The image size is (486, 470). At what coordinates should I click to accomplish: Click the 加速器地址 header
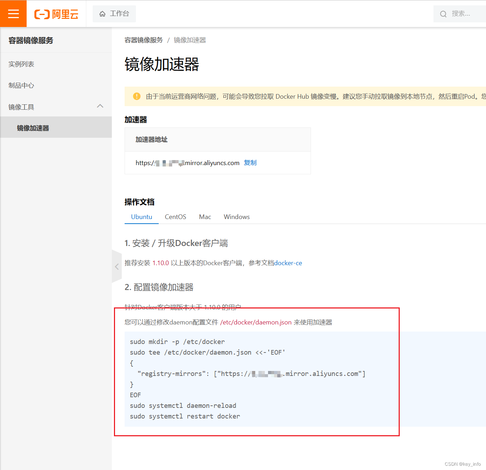[152, 140]
